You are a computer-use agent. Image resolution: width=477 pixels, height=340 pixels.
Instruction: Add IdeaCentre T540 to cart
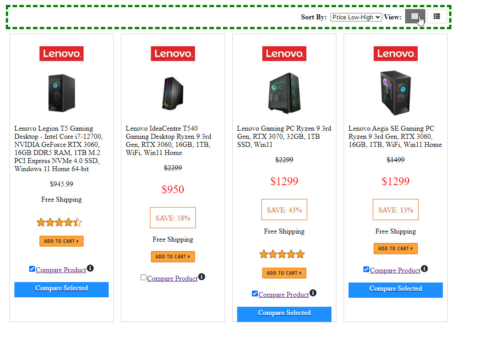173,256
